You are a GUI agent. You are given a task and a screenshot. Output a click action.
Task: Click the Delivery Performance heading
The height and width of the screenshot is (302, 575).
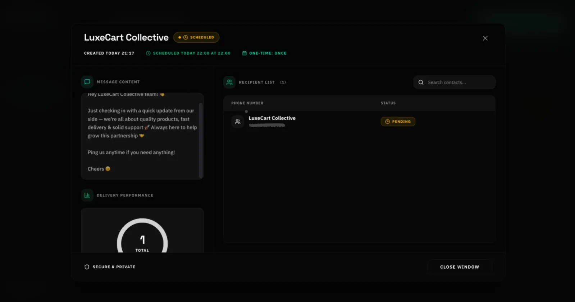tap(125, 195)
